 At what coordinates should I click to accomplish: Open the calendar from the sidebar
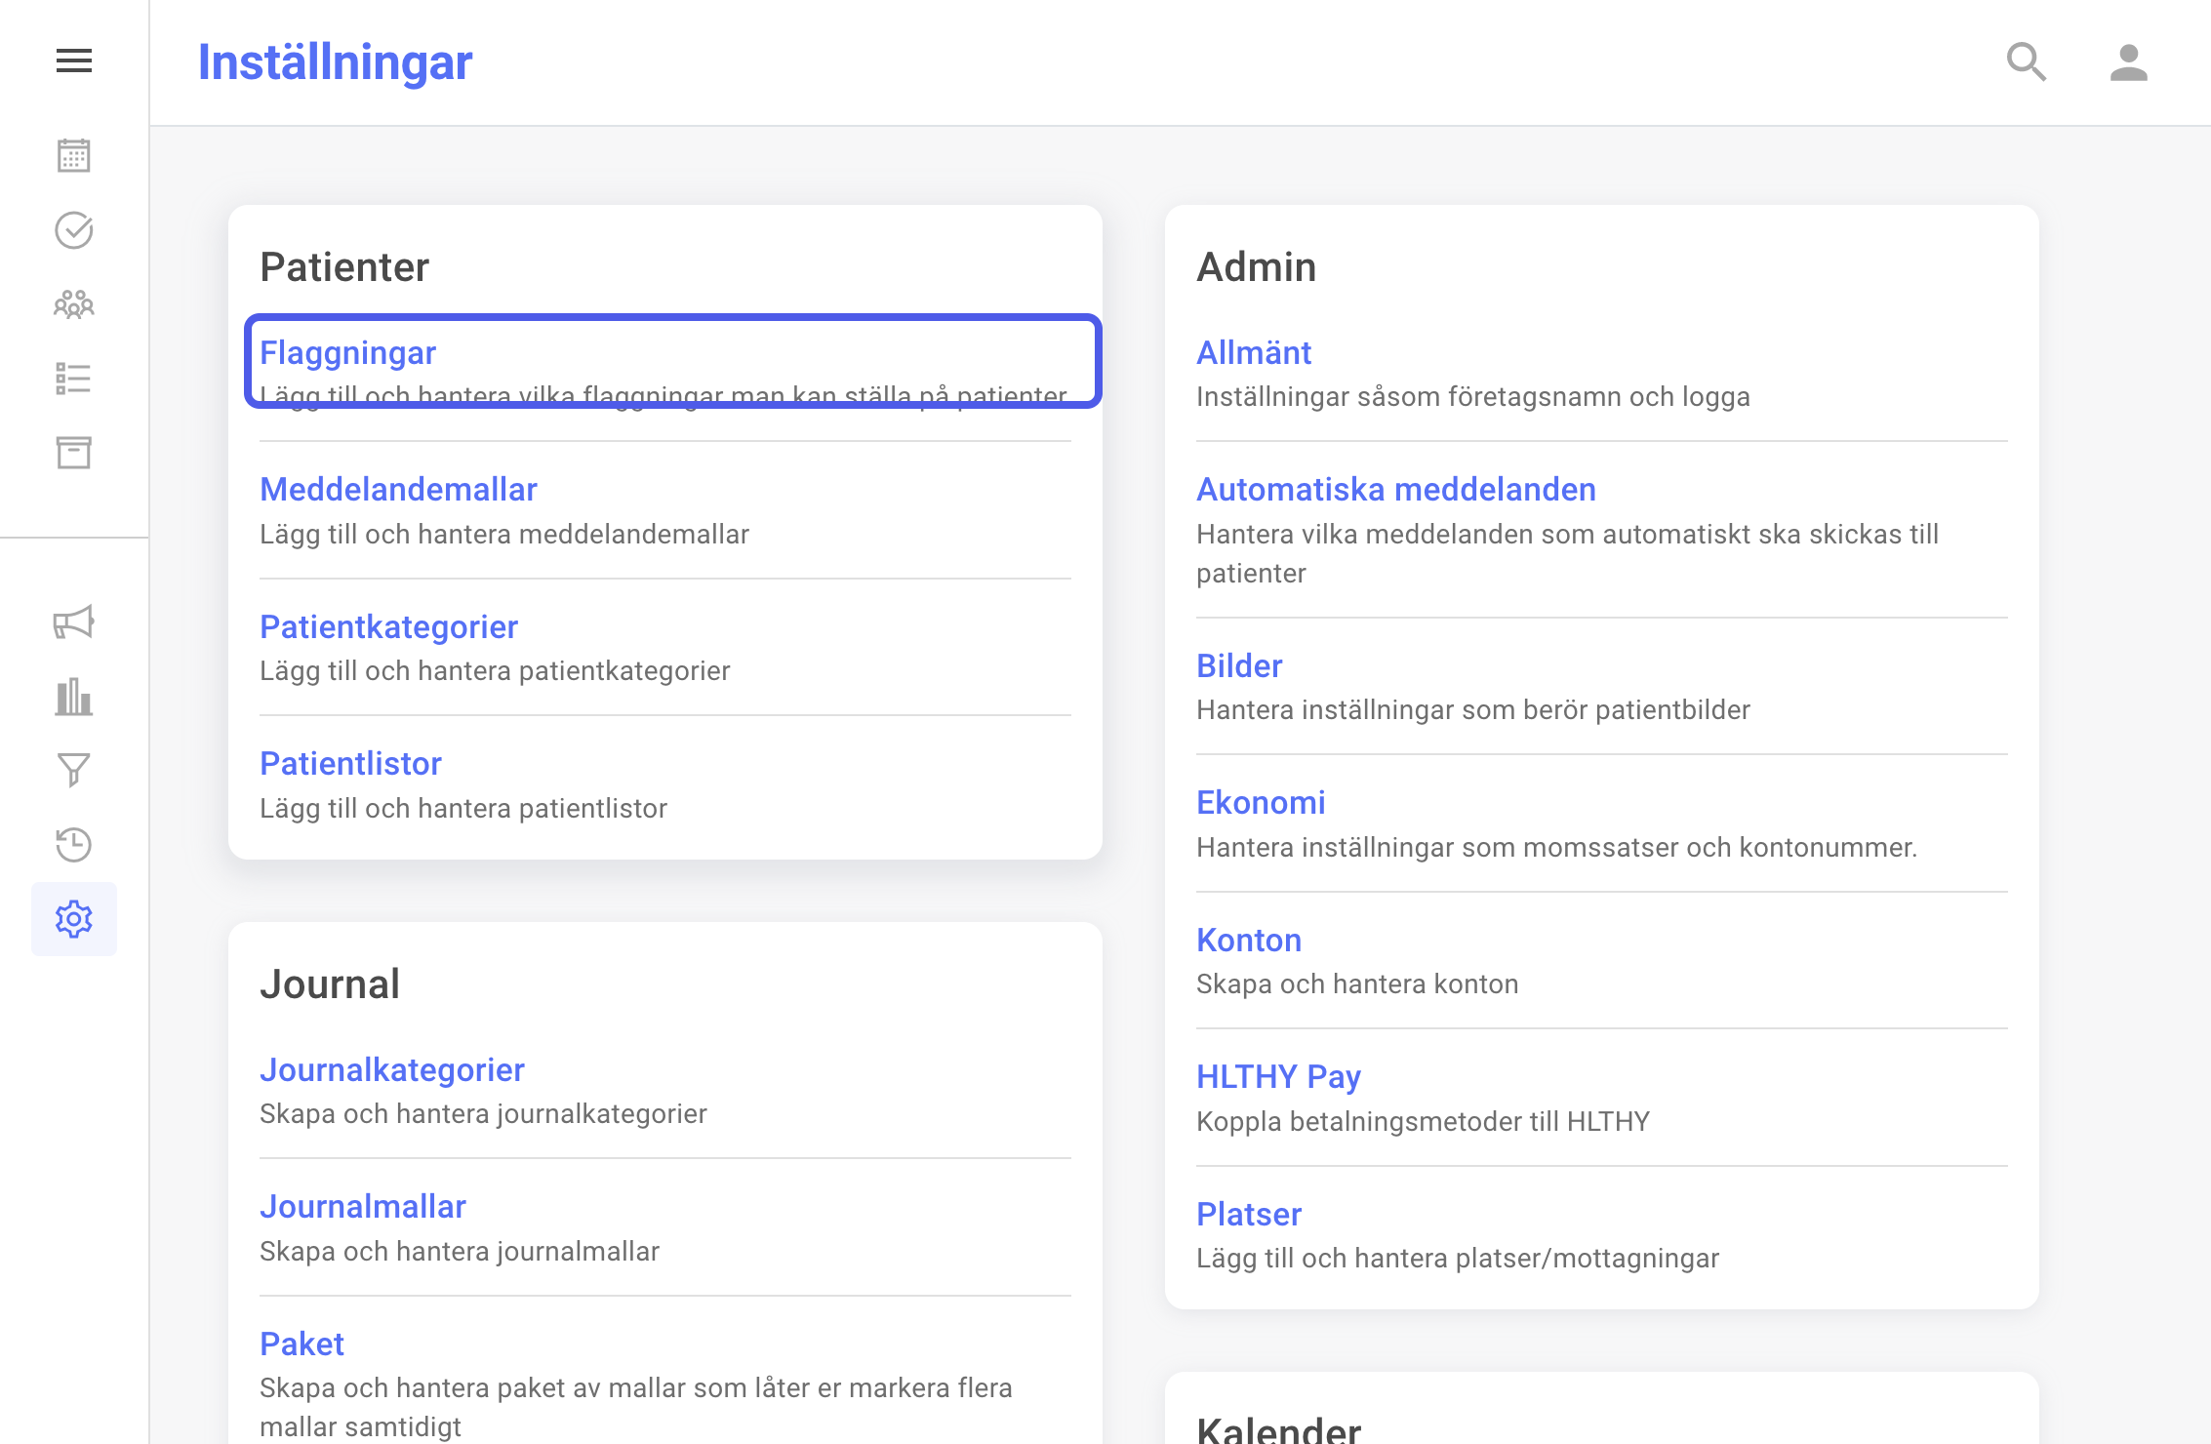tap(74, 156)
